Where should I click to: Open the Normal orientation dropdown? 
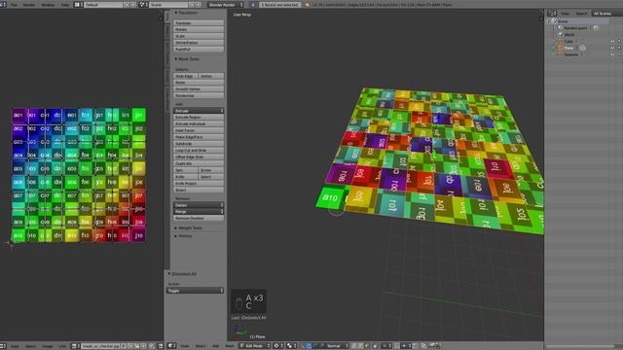pyautogui.click(x=337, y=346)
